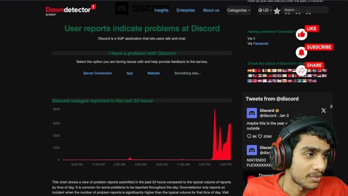348x196 pixels.
Task: Report a Website problem
Action: click(153, 73)
